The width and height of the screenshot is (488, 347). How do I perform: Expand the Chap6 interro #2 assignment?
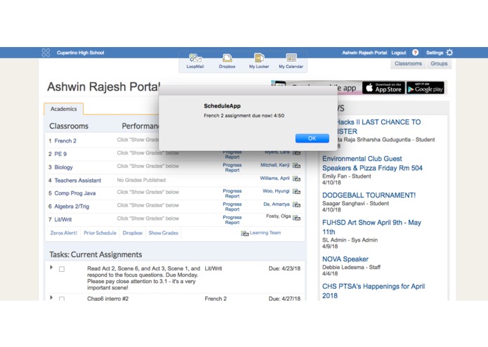coord(51,298)
